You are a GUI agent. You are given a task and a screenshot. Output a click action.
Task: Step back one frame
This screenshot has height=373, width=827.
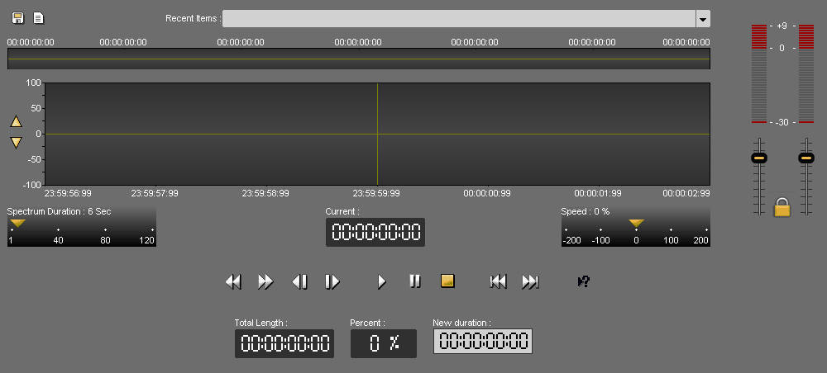click(x=299, y=281)
